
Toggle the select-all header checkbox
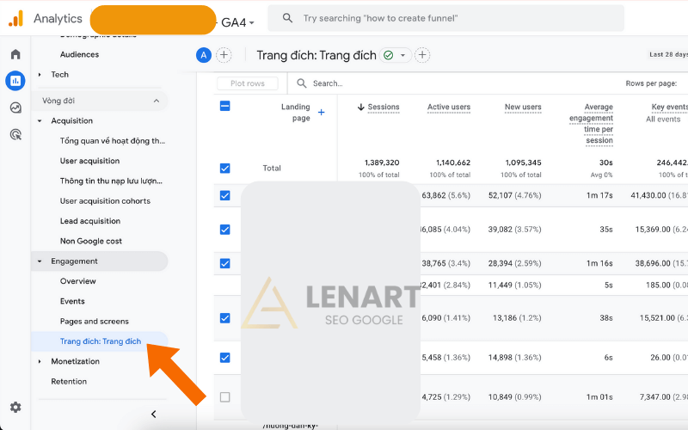224,106
